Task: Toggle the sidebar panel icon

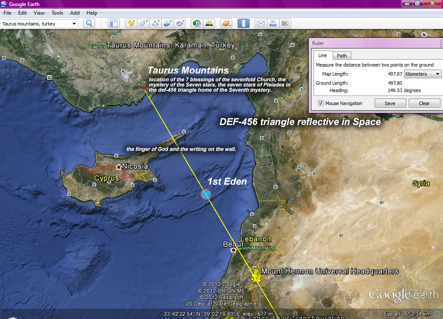Action: 114,23
